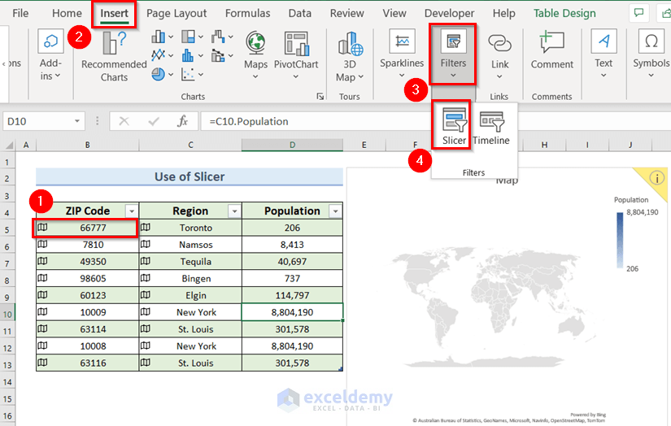Click the map info warning icon
671x426 pixels.
[657, 177]
